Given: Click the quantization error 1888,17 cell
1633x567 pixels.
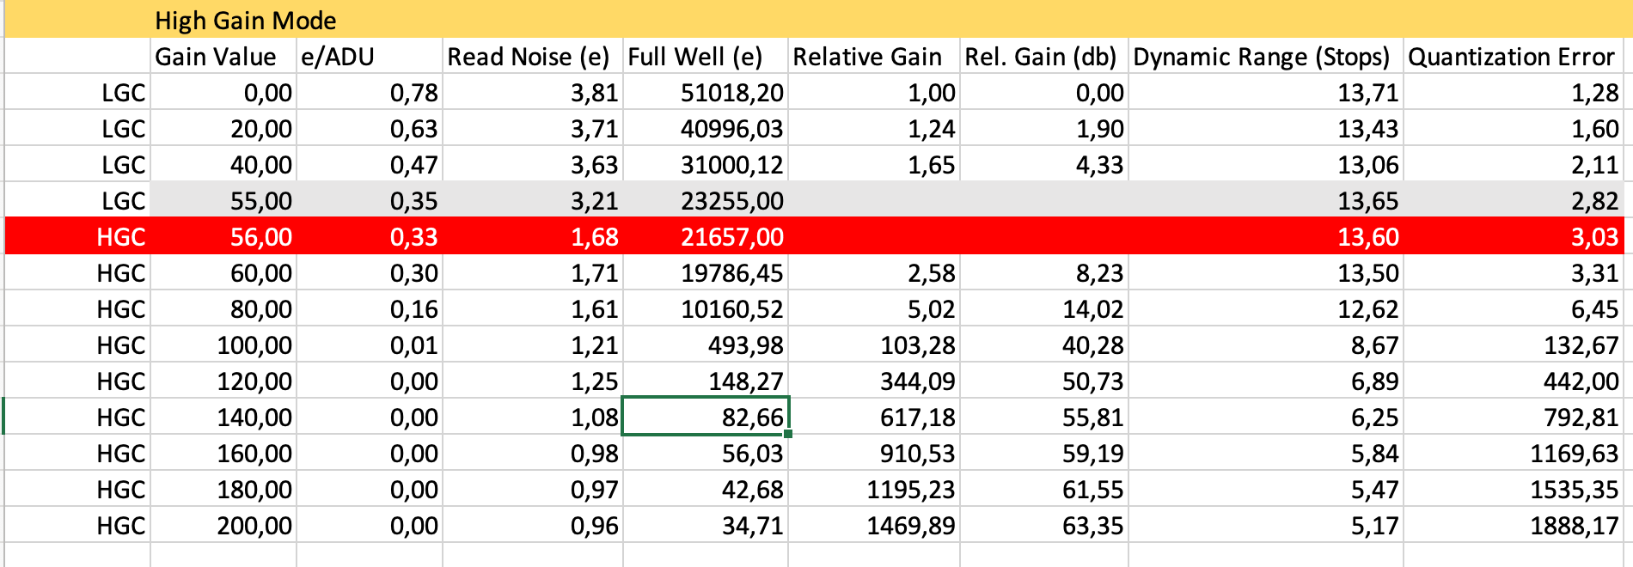Looking at the screenshot, I should [x=1514, y=525].
